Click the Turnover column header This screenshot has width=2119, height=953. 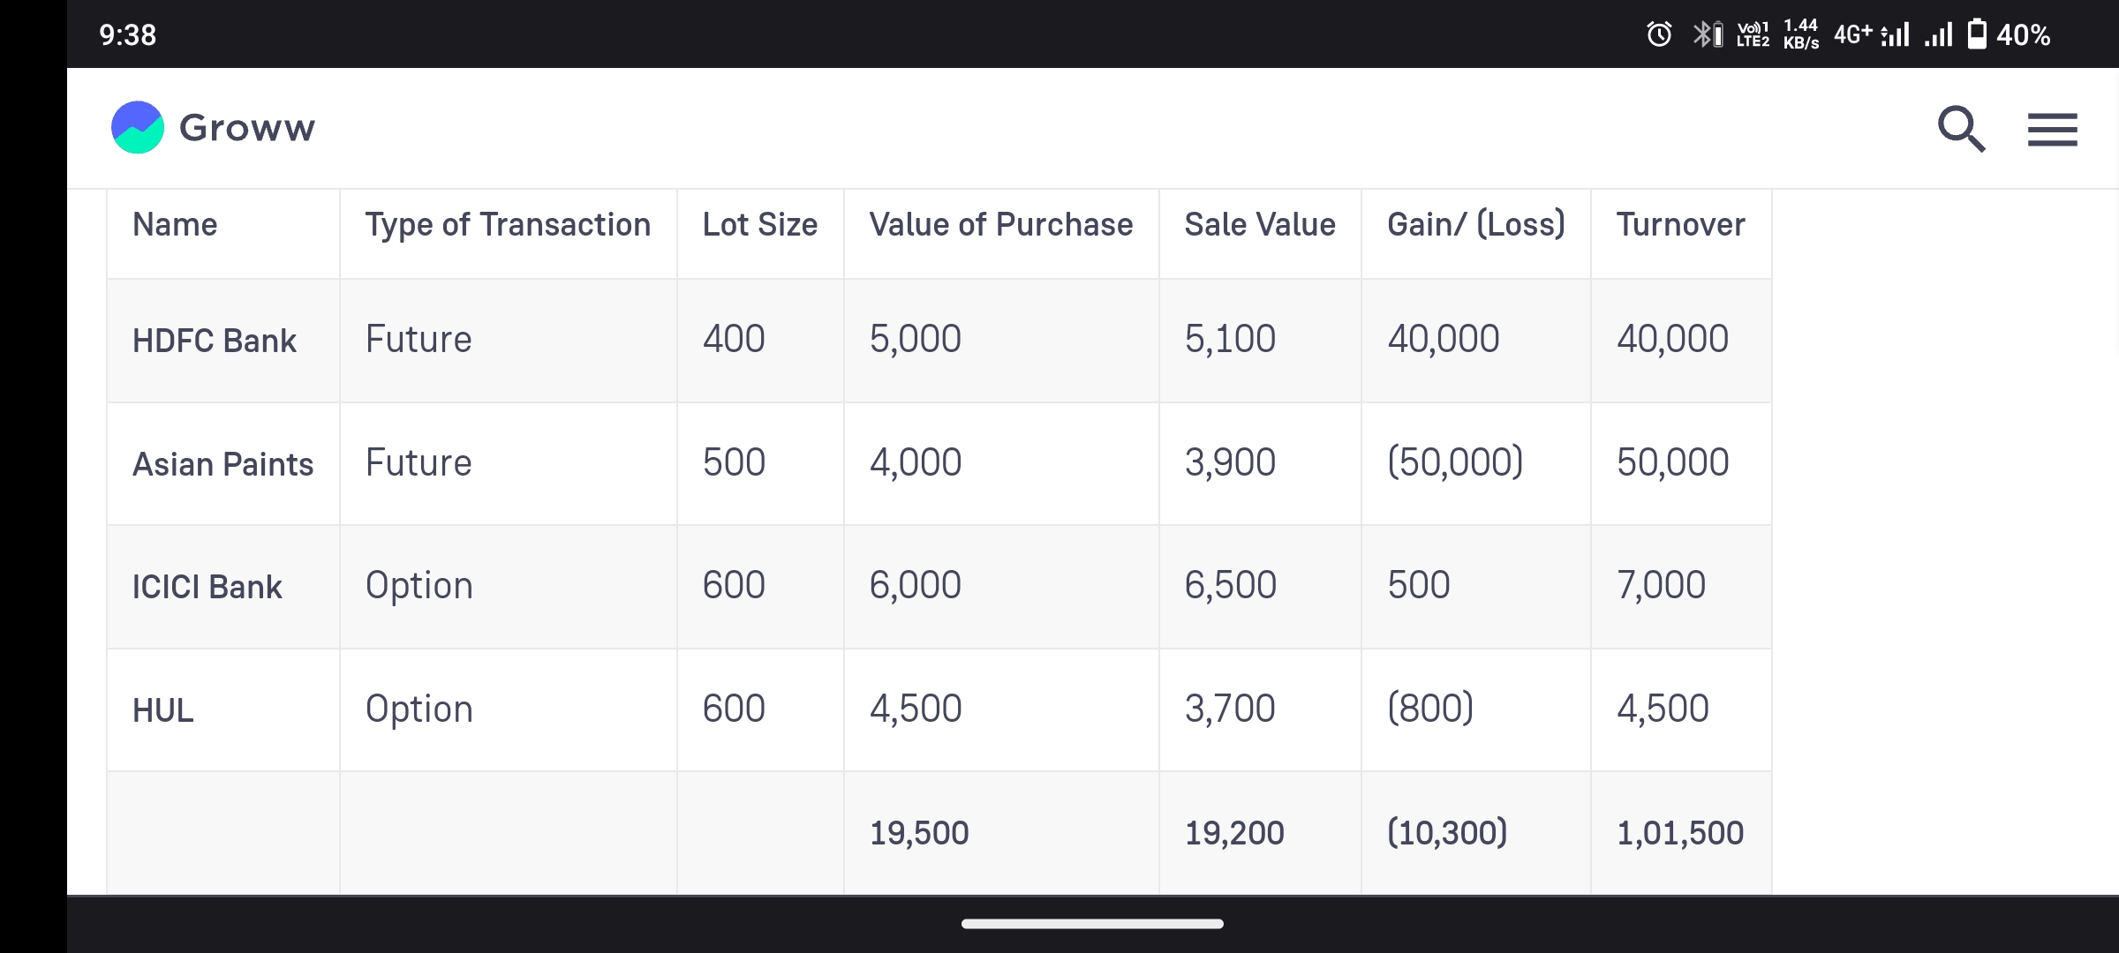coord(1680,225)
